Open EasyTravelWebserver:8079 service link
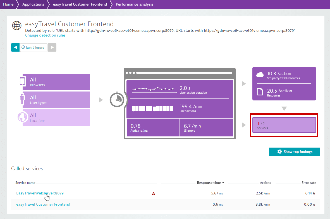 pyautogui.click(x=40, y=193)
